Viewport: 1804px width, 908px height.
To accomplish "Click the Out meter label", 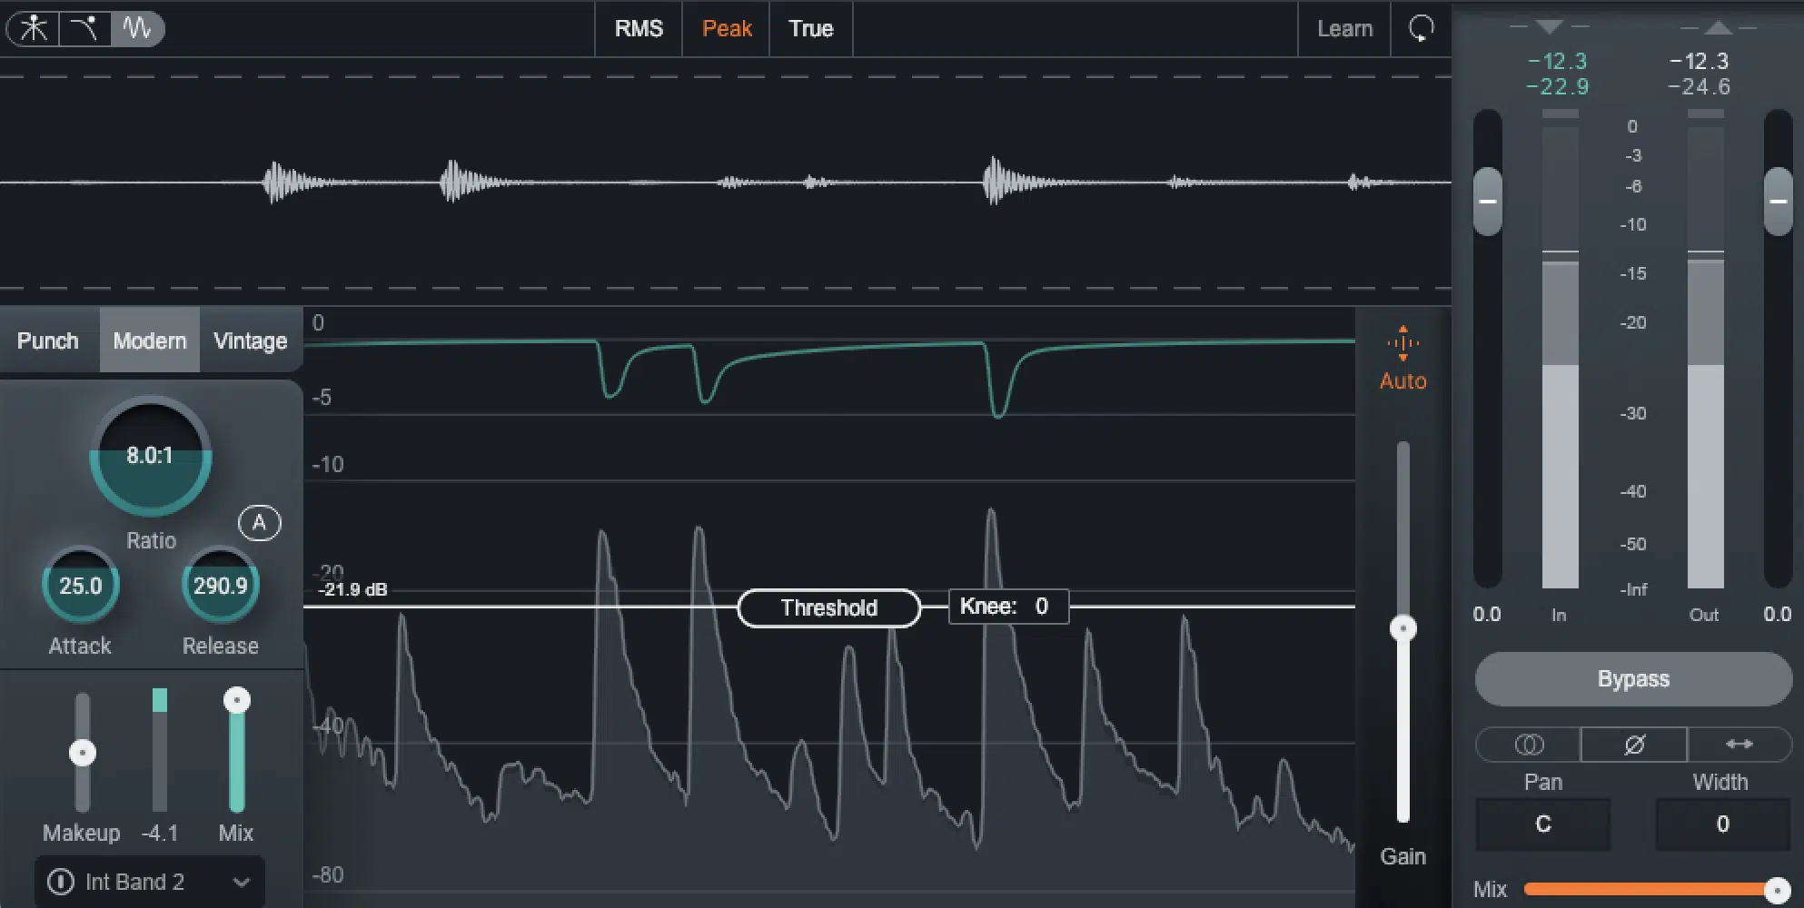I will [x=1704, y=615].
